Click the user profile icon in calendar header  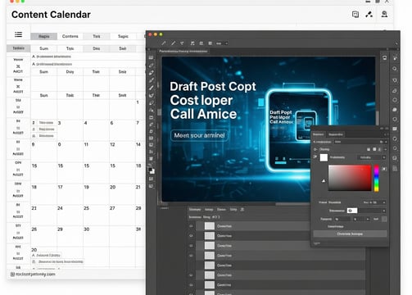(x=384, y=14)
